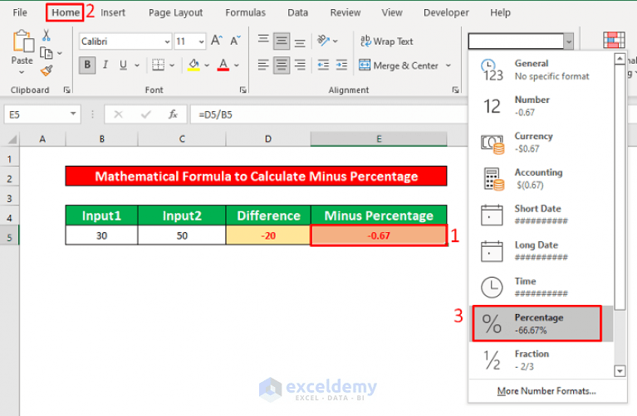The height and width of the screenshot is (416, 637).
Task: Click Decrease Indent icon
Action: click(x=323, y=65)
